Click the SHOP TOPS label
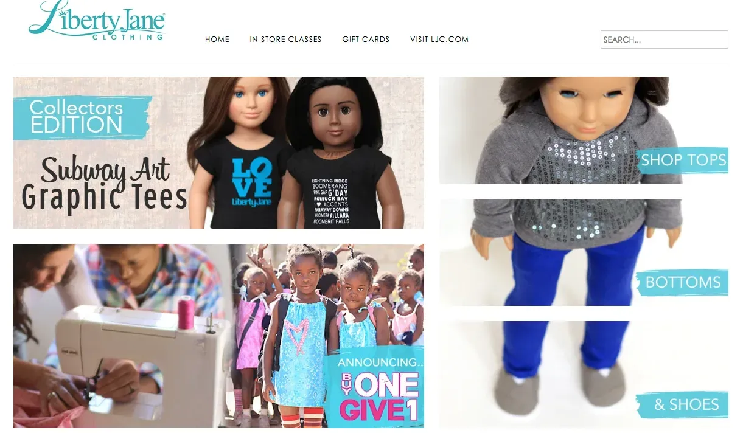 tap(683, 160)
